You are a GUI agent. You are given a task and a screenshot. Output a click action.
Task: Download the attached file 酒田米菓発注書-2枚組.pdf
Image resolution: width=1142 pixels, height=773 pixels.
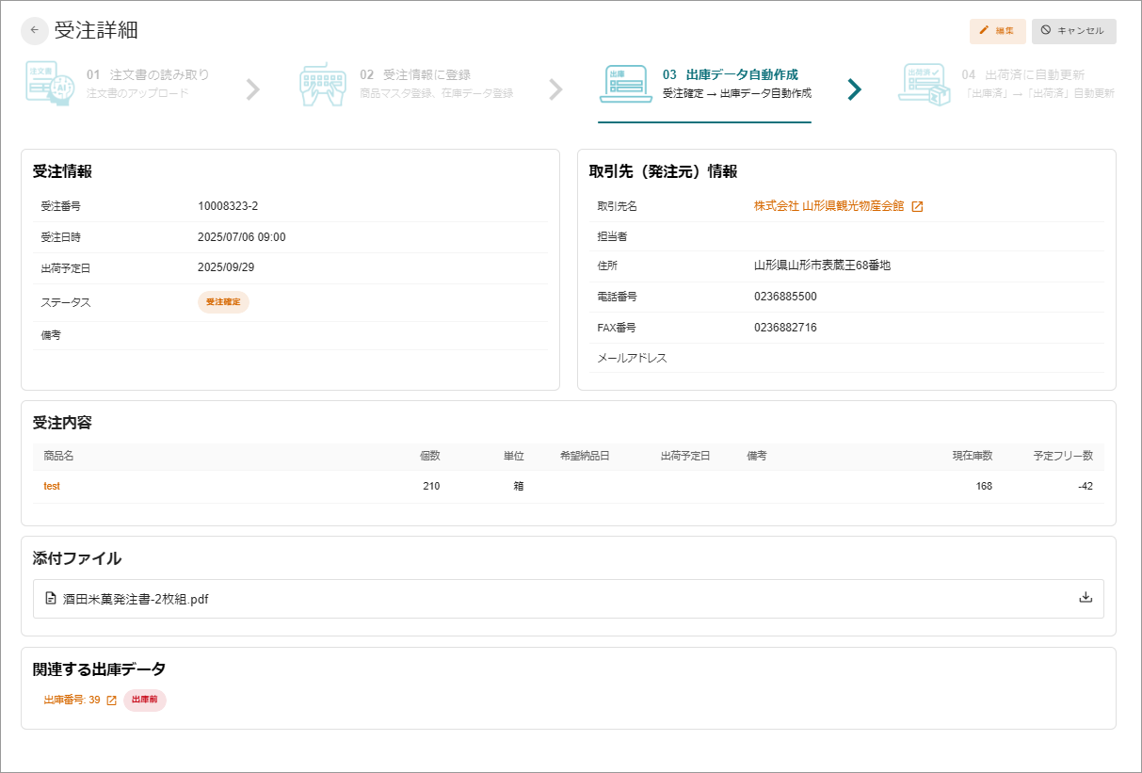(1086, 597)
